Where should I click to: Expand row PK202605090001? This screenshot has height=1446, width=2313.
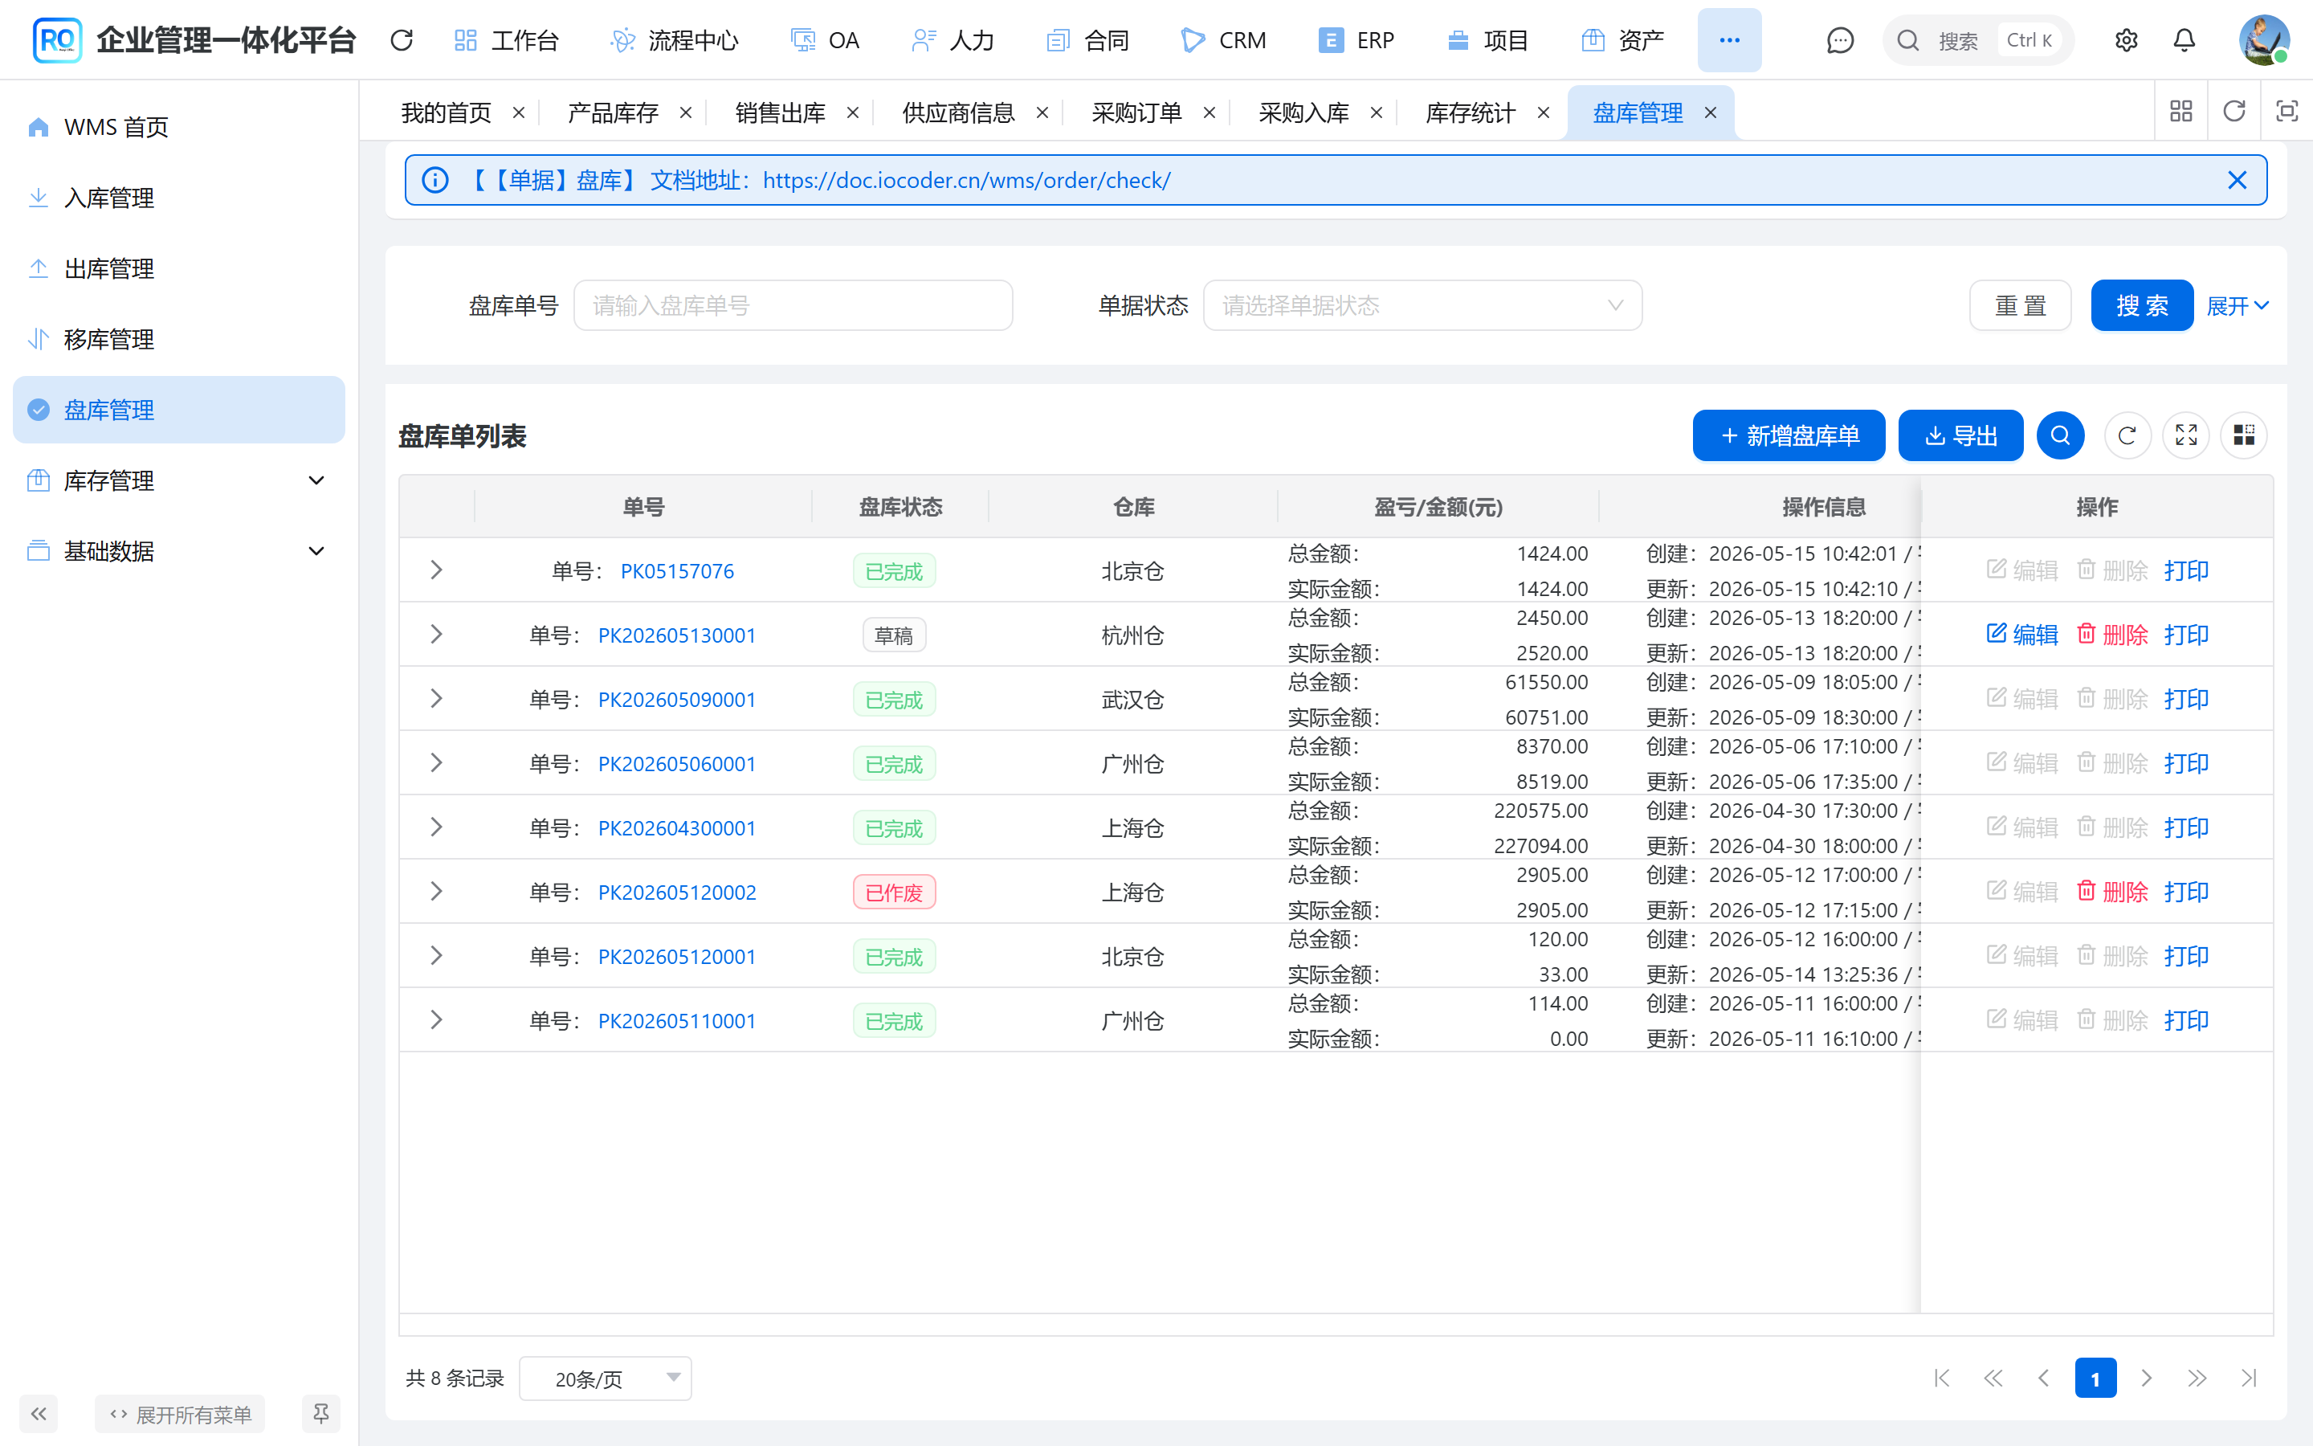436,698
